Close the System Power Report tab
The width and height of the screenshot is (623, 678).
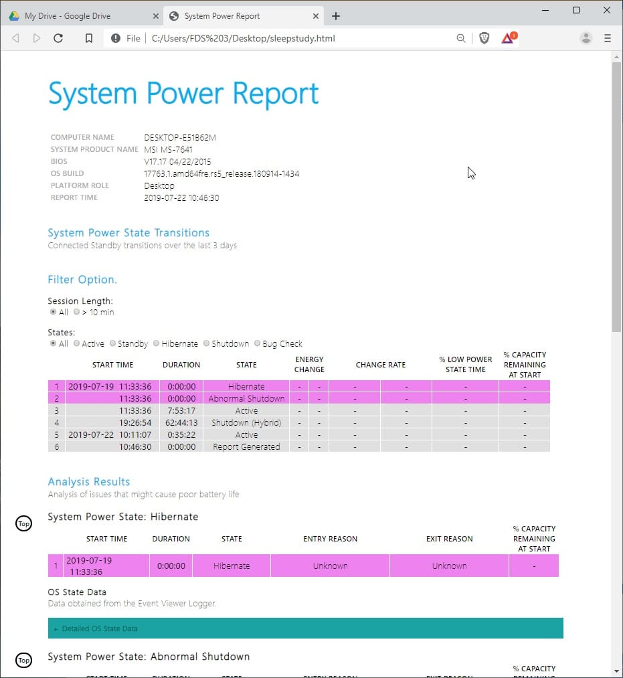pyautogui.click(x=316, y=16)
